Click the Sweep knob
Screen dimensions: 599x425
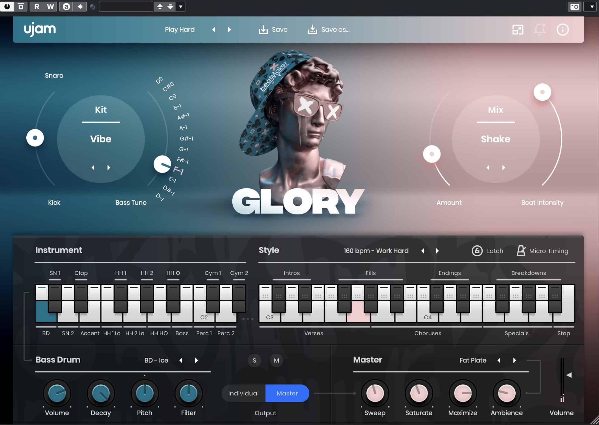coord(375,393)
